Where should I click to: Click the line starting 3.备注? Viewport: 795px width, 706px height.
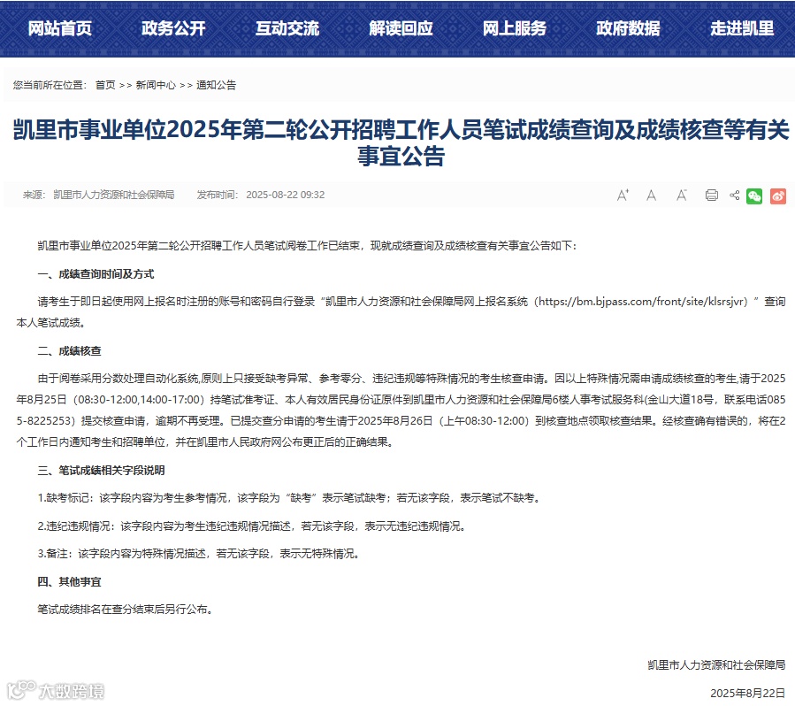(200, 554)
